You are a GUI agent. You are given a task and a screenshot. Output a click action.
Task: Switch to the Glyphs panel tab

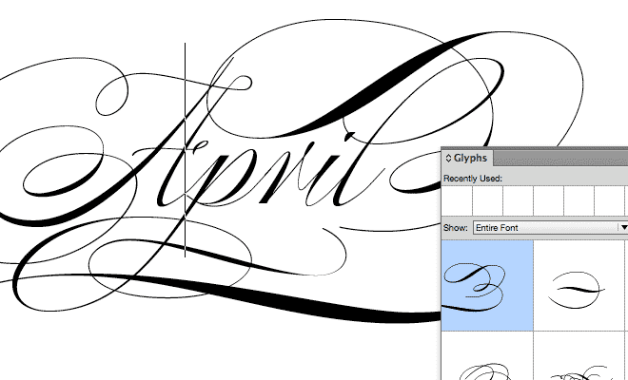pyautogui.click(x=467, y=158)
